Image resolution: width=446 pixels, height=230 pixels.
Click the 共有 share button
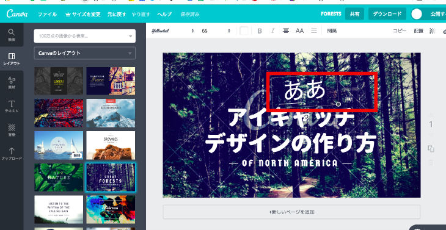355,14
